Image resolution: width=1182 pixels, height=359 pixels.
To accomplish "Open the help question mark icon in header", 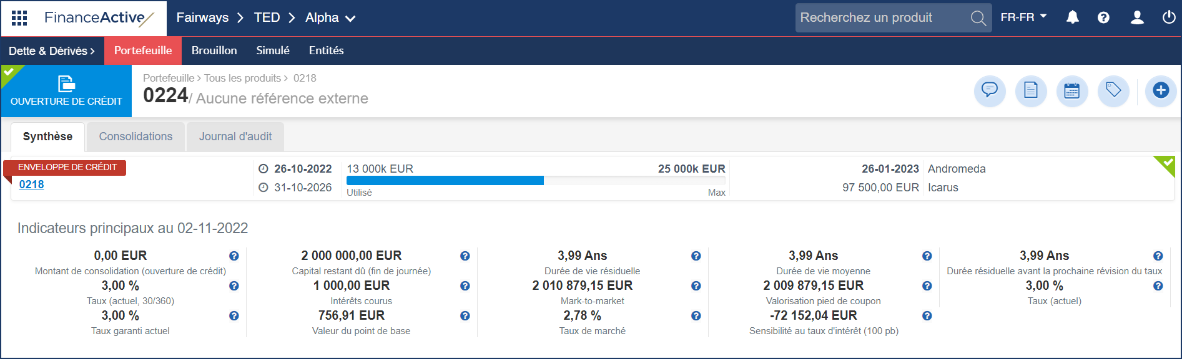I will 1103,17.
